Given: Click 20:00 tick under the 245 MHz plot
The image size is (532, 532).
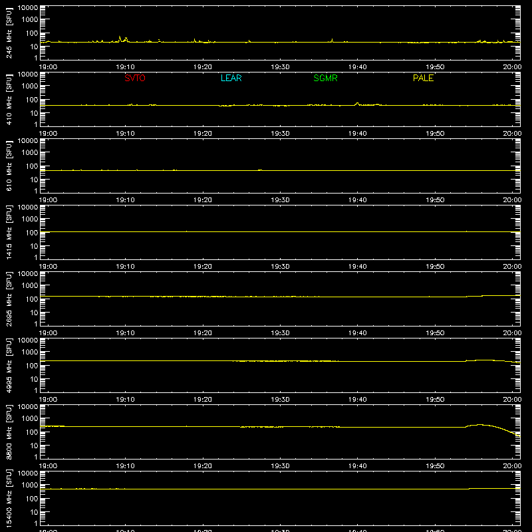Looking at the screenshot, I should (x=512, y=67).
